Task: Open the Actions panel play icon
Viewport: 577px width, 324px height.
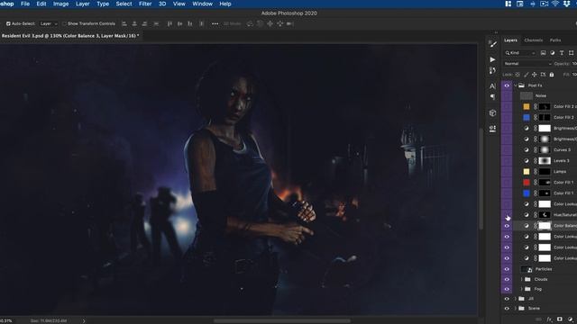Action: click(493, 59)
